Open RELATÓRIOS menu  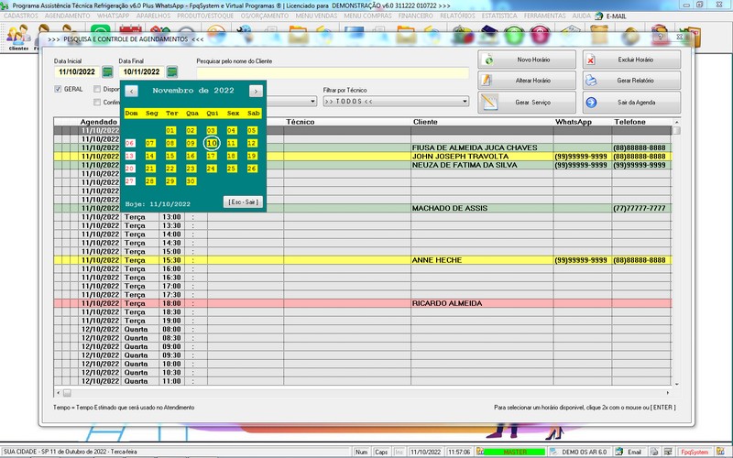pyautogui.click(x=457, y=16)
